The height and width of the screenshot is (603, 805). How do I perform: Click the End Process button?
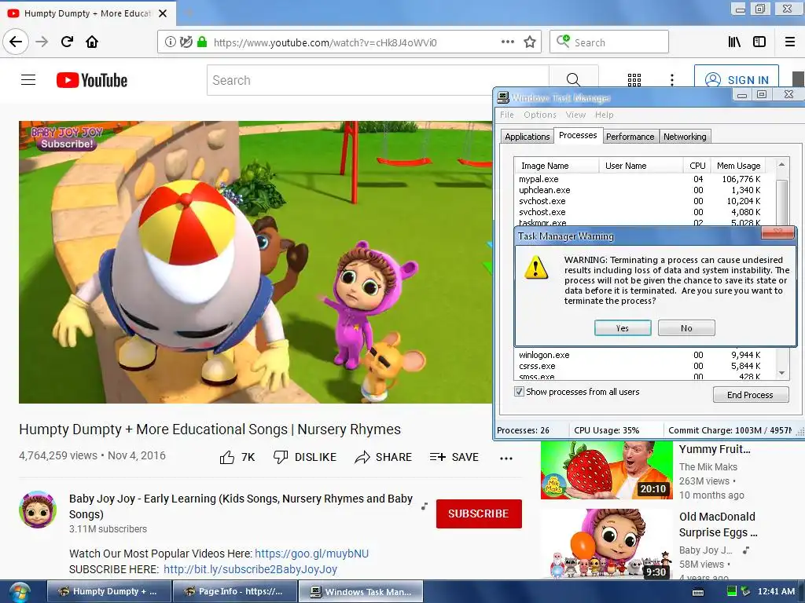[751, 395]
